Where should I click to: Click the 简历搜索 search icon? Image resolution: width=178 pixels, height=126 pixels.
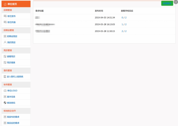coord(5,62)
